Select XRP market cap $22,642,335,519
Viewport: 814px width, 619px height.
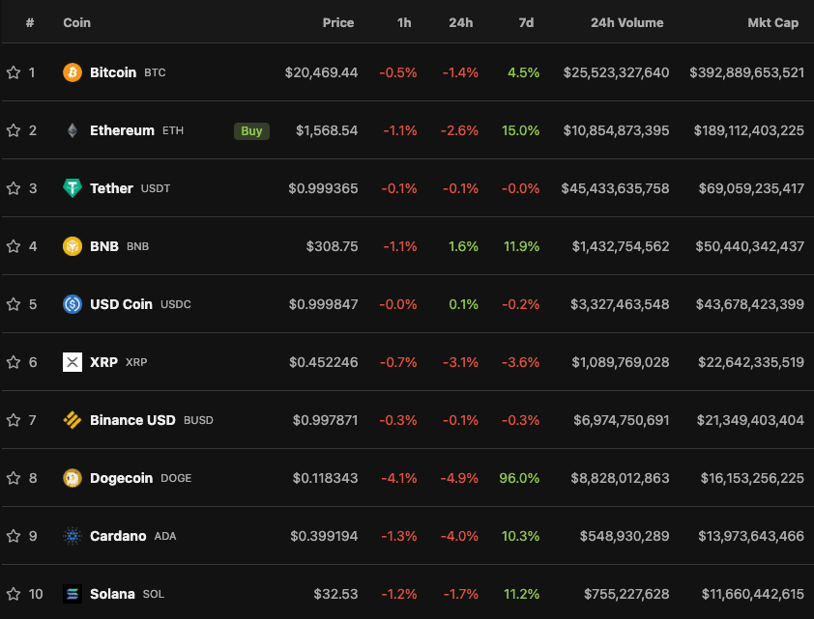pyautogui.click(x=750, y=362)
